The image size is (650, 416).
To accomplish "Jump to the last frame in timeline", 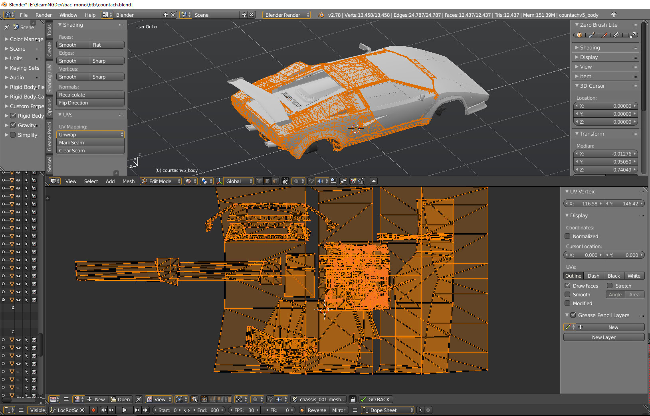I will pyautogui.click(x=146, y=410).
